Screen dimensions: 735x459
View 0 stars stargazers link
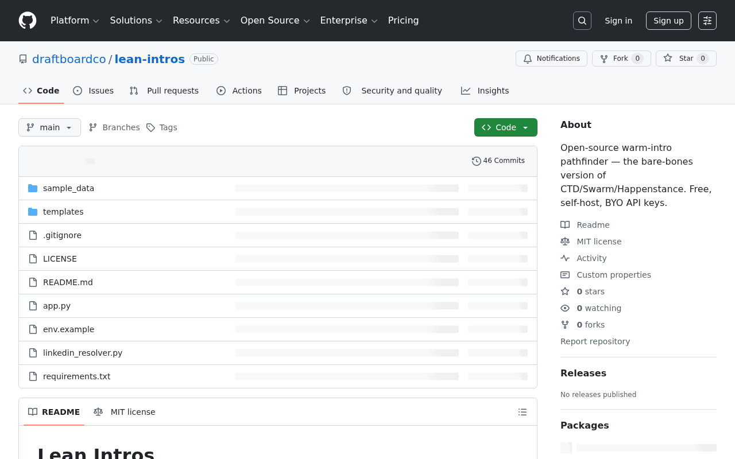(583, 291)
